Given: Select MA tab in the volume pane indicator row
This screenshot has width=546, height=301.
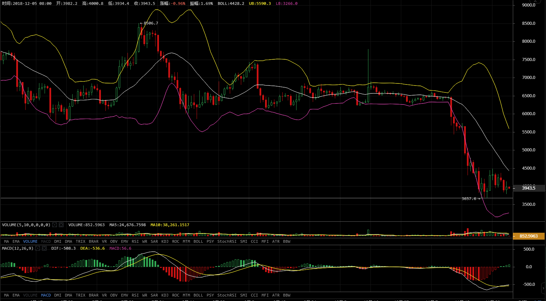Looking at the screenshot, I should [7, 241].
